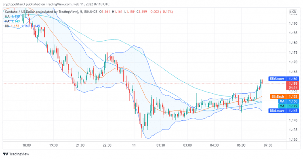
Task: Click the TradingView logo at bottom left
Action: point(16,154)
